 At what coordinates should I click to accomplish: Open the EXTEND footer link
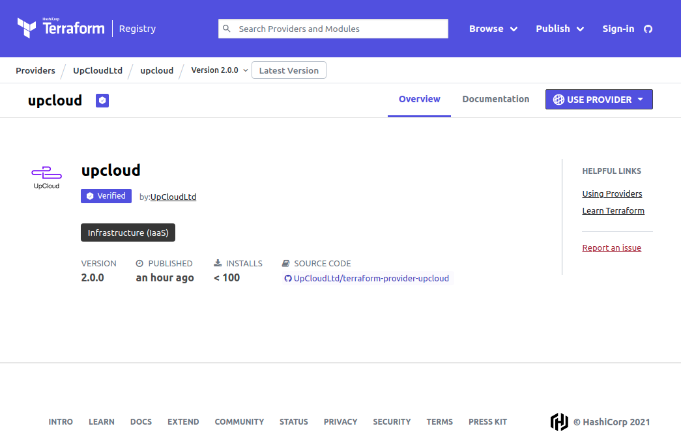coord(183,422)
